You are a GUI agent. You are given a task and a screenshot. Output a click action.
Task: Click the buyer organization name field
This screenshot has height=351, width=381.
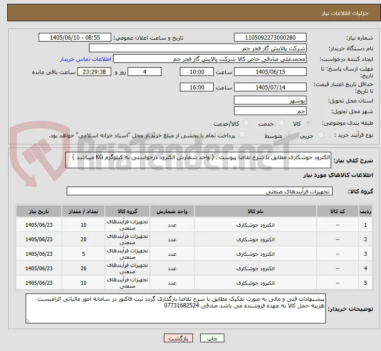coord(198,48)
